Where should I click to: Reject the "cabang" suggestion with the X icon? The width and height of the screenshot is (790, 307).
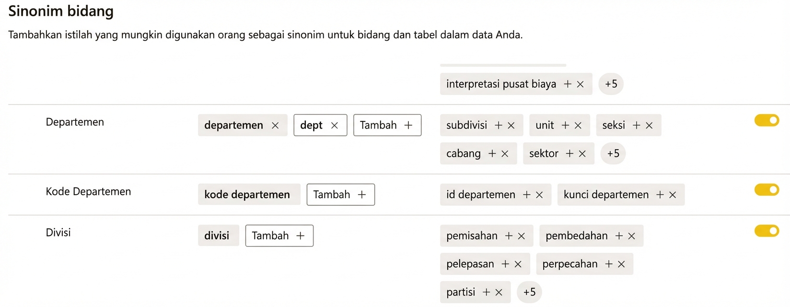pos(504,153)
